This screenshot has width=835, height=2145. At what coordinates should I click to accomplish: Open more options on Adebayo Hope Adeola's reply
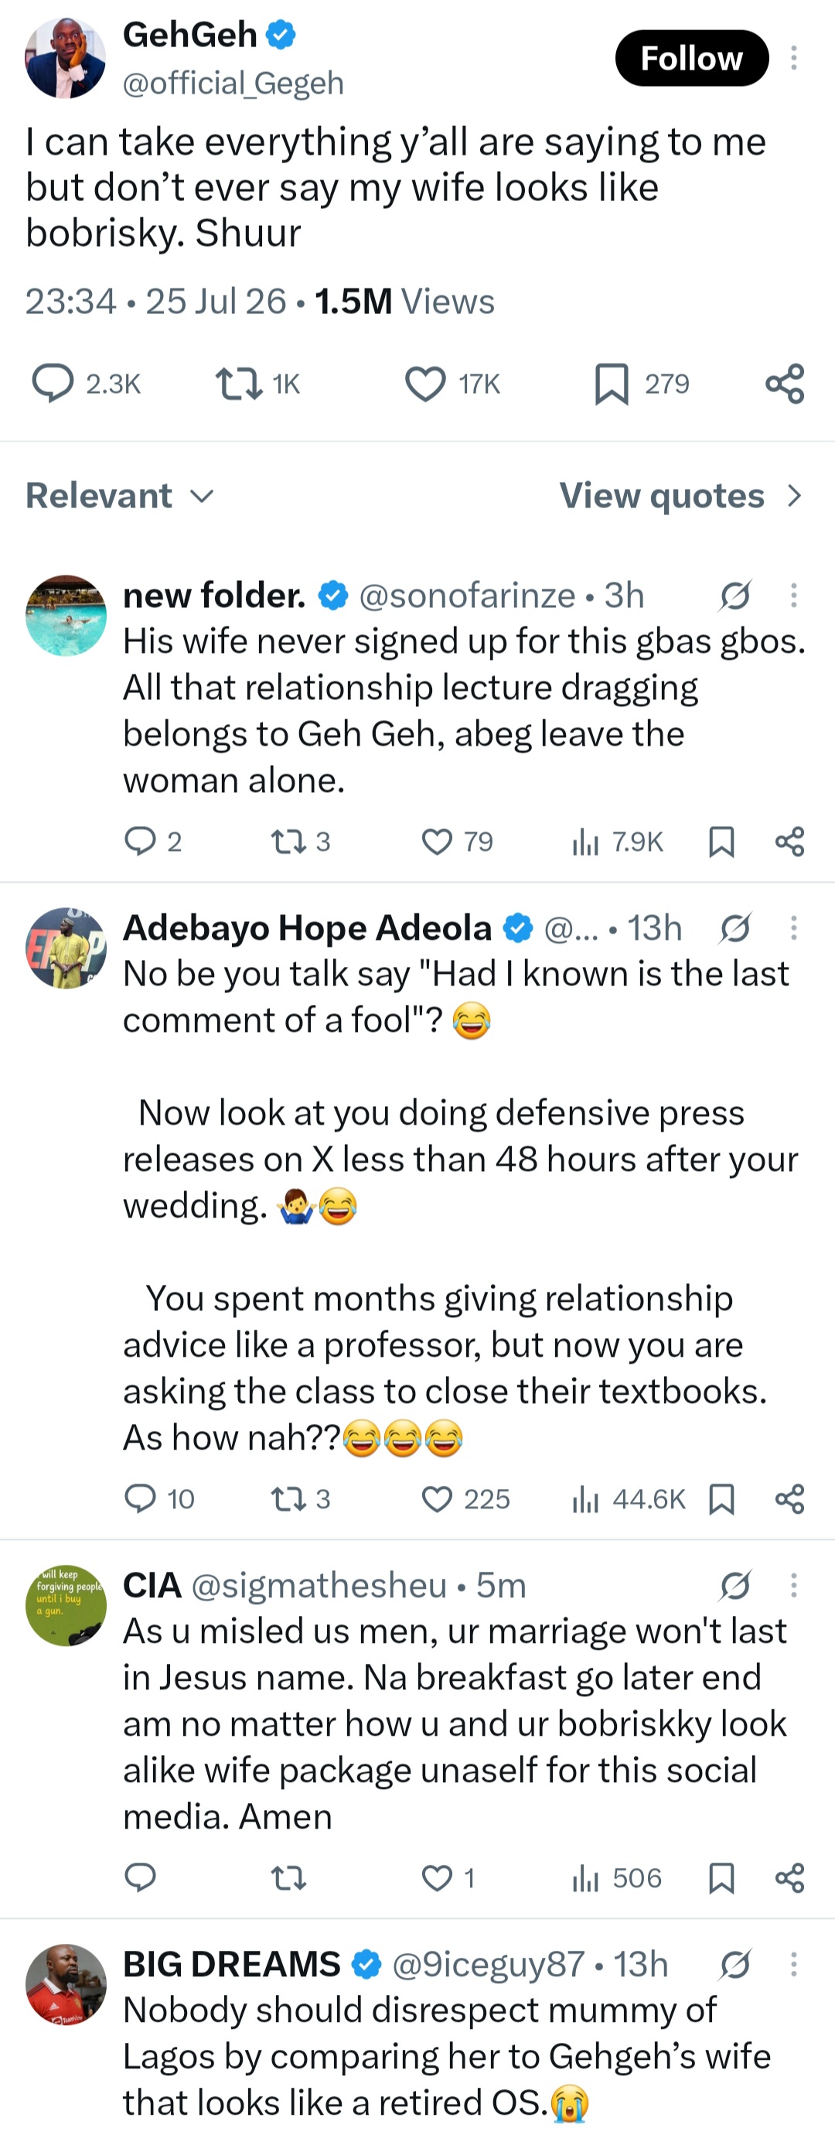(x=794, y=927)
